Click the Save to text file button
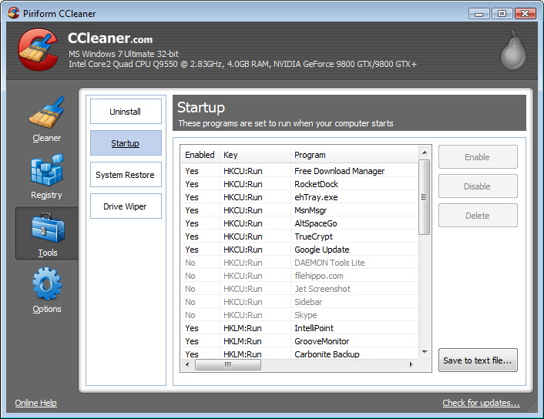544x419 pixels. coord(478,360)
